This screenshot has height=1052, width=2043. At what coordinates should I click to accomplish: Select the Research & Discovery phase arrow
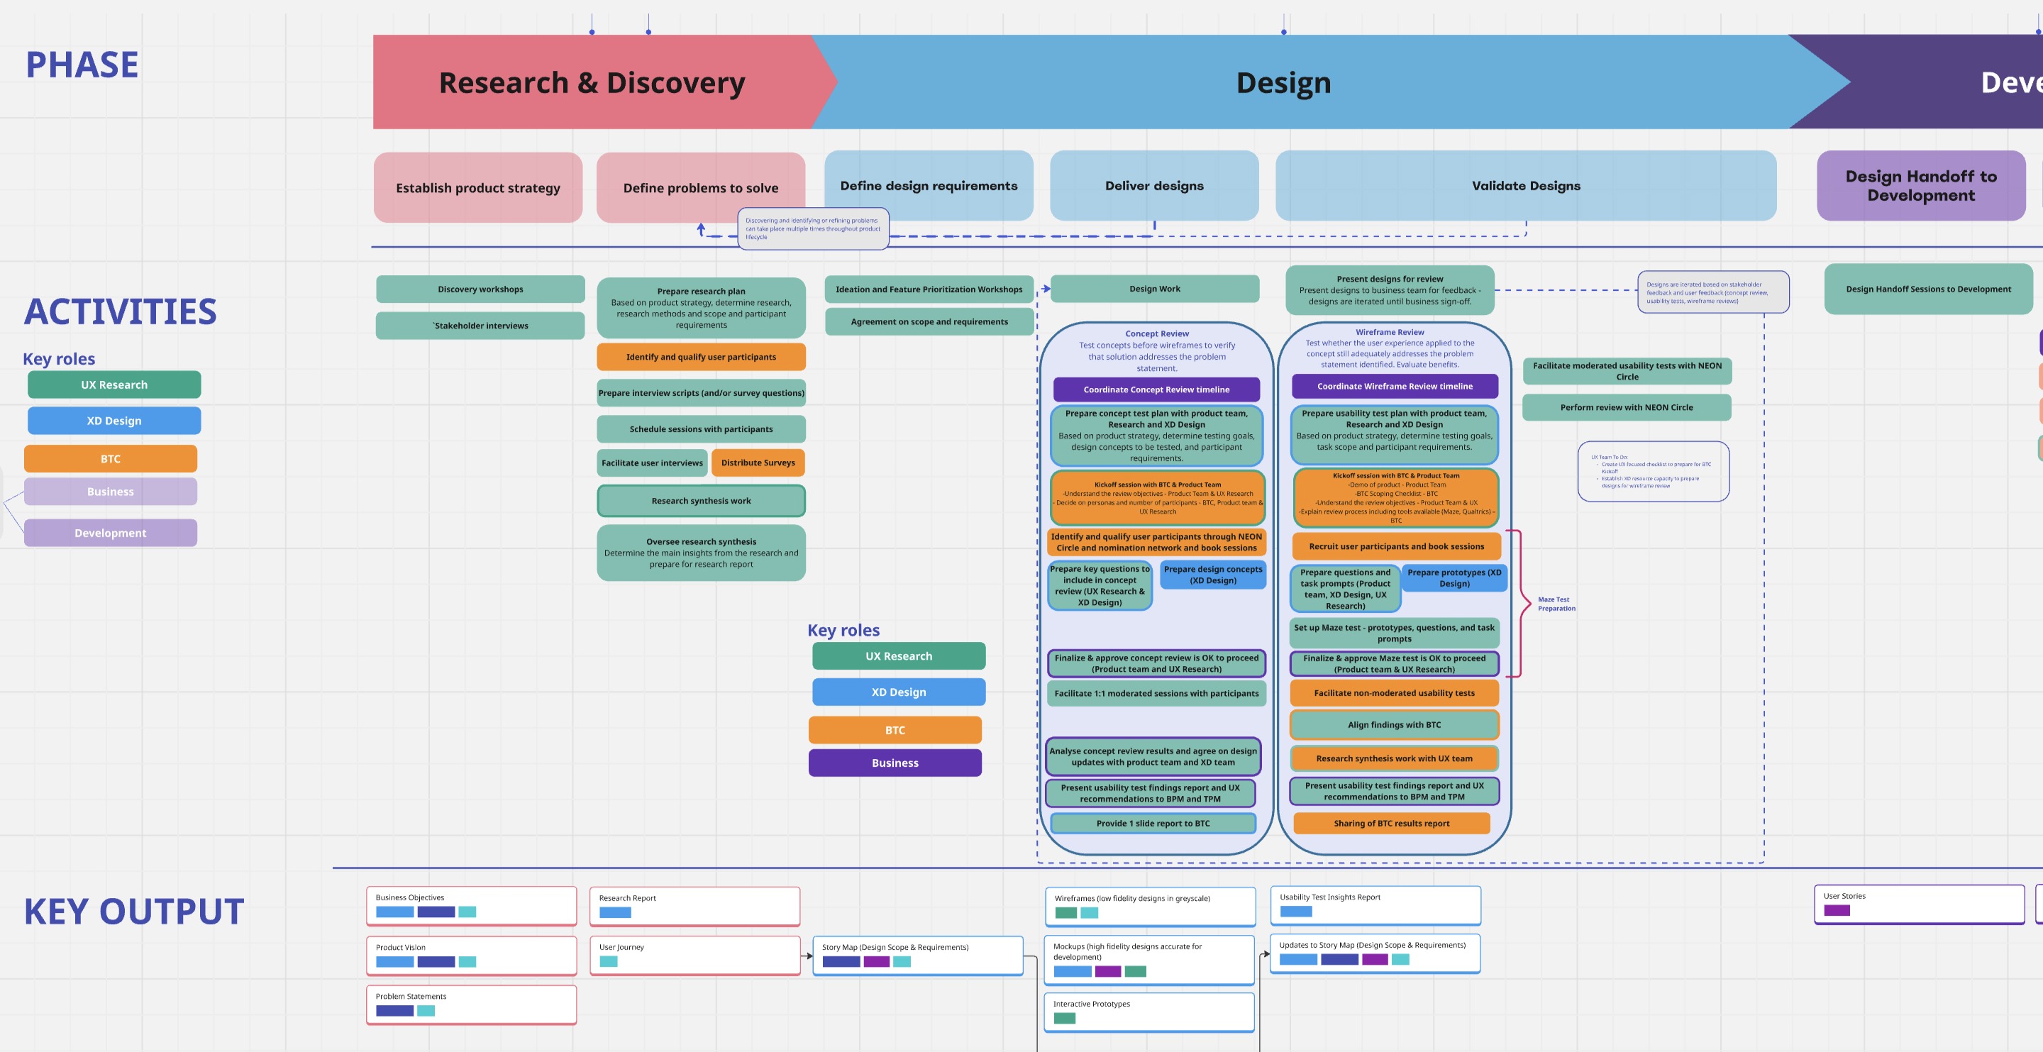click(592, 82)
